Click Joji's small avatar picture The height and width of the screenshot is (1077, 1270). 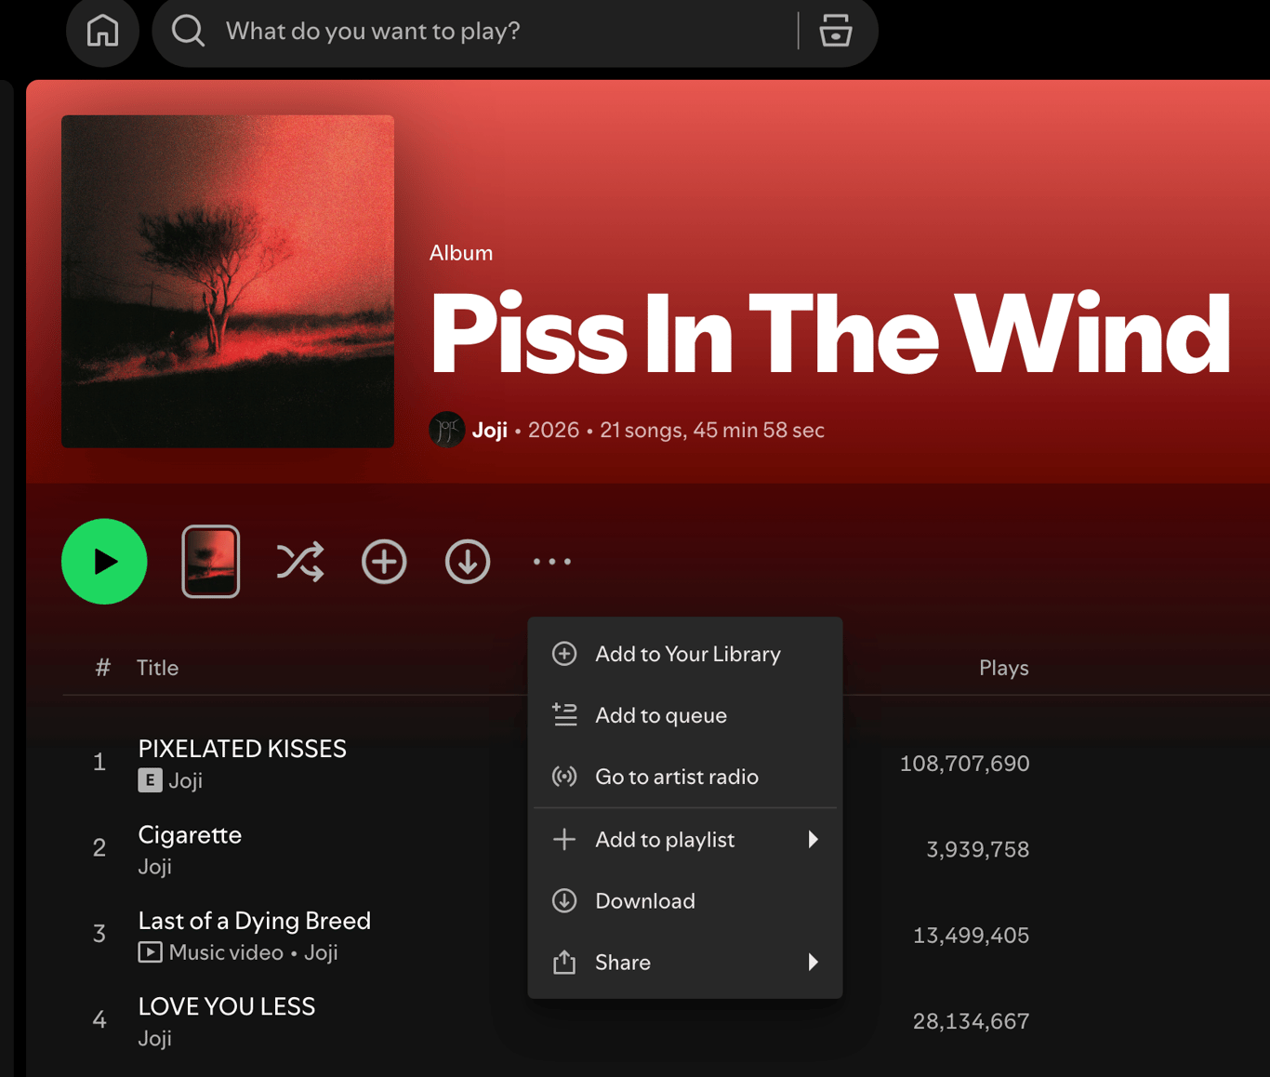point(447,430)
